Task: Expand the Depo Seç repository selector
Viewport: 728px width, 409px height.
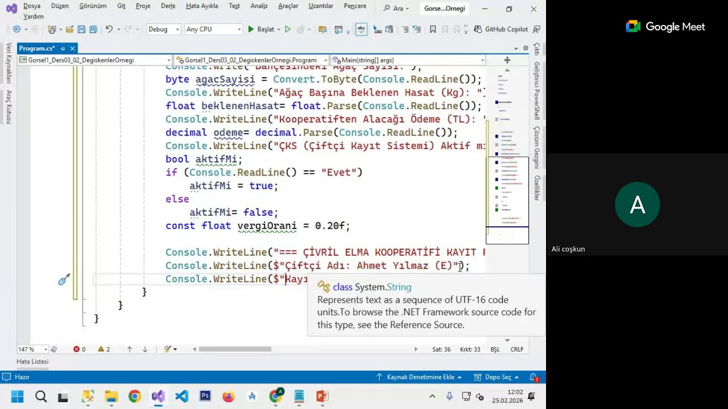Action: pos(497,377)
